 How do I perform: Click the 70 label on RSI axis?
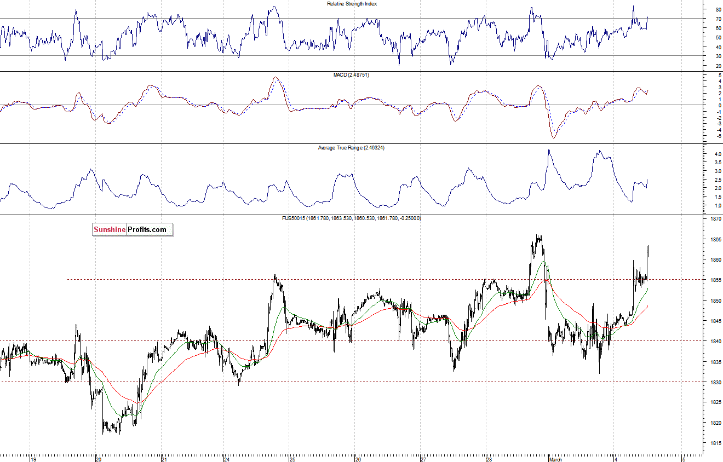[x=718, y=19]
